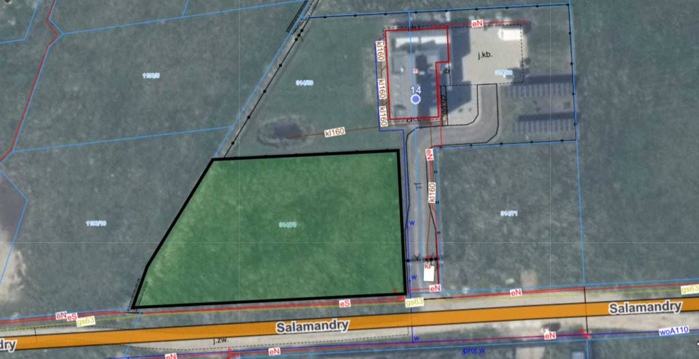Click the right-hand Salamandry street label
This screenshot has width=699, height=359.
[645, 308]
